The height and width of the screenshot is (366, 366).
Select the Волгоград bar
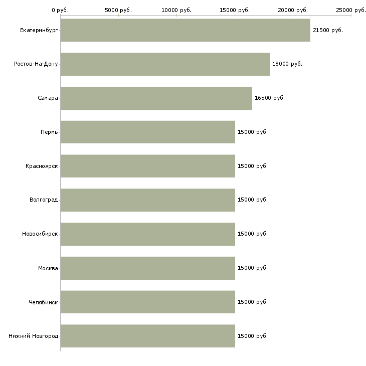click(147, 200)
